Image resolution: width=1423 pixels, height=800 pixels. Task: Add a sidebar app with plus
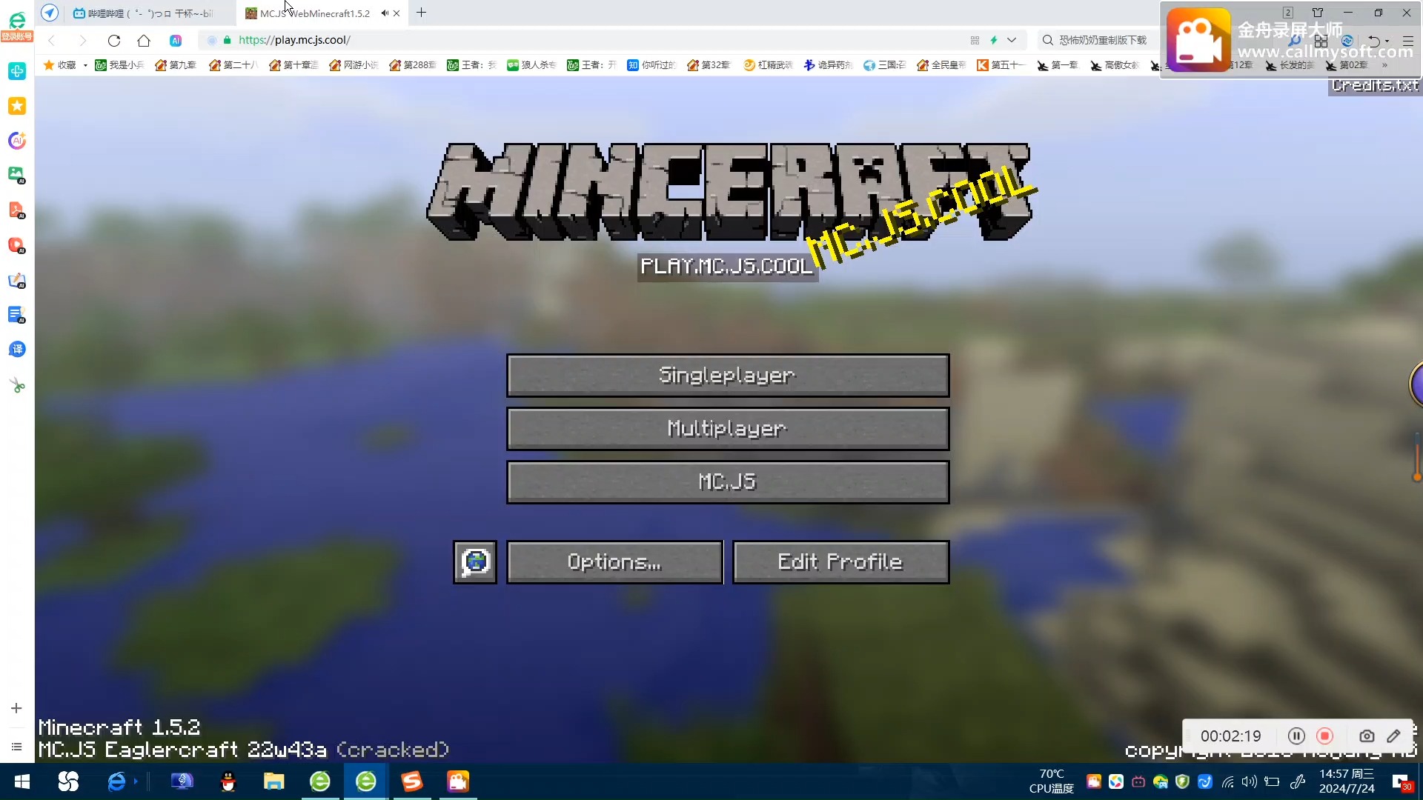[16, 709]
